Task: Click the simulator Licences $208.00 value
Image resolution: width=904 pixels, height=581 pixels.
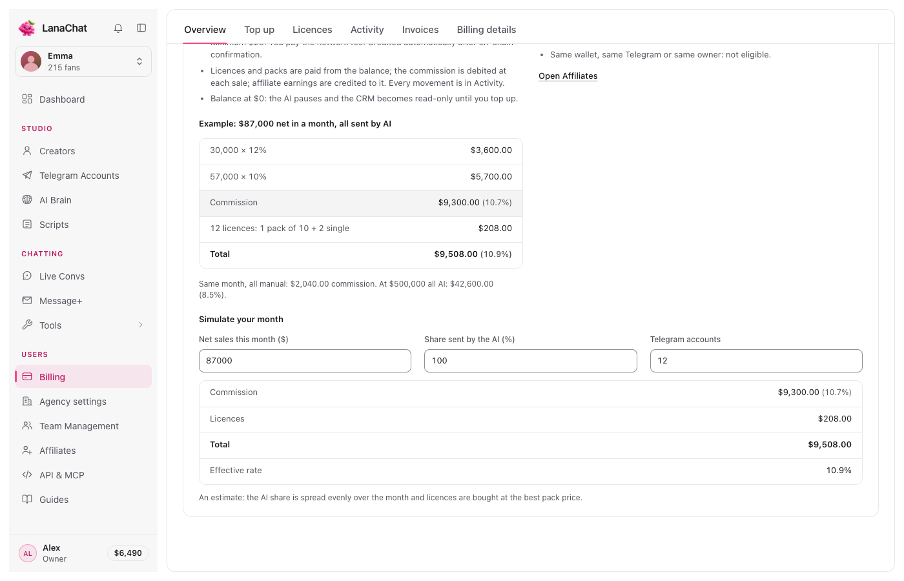Action: click(834, 419)
